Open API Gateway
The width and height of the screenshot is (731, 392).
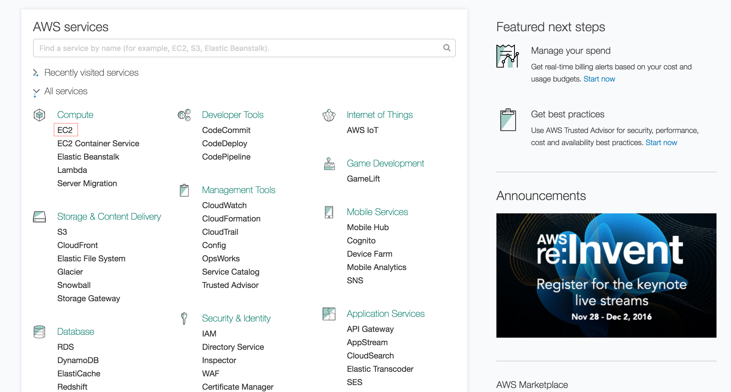[x=370, y=329]
